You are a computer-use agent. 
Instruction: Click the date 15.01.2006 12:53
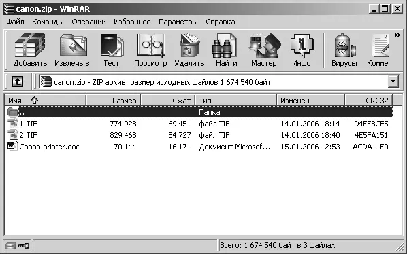[310, 147]
